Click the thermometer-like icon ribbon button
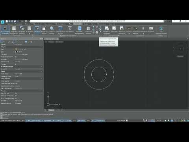Screen dimensions: 189x142 coord(143,30)
